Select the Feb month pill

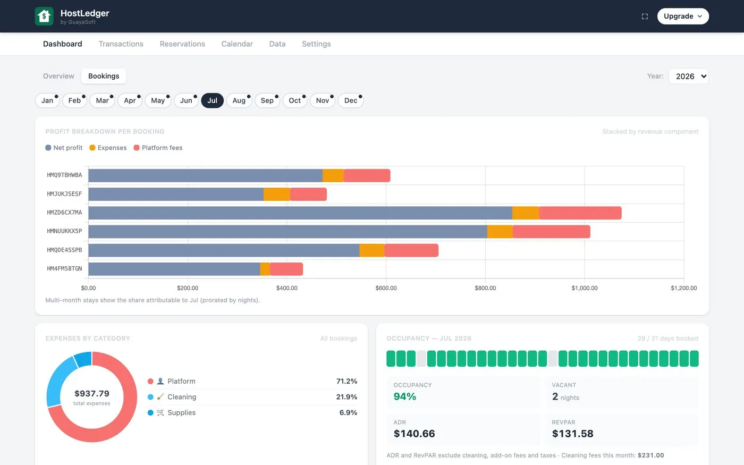[74, 100]
